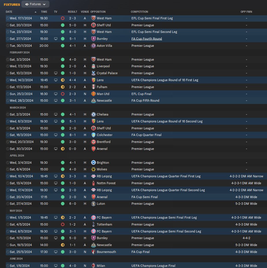This screenshot has height=268, width=267.
Task: Click the Luton club badge
Action: pyautogui.click(x=93, y=204)
